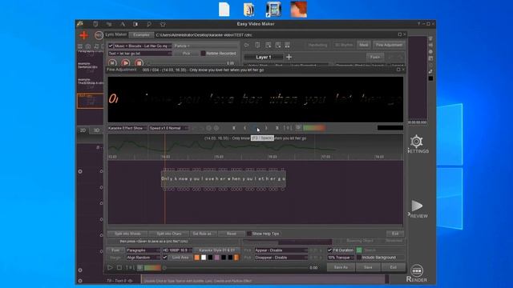Click the 15:03 mark on the waveform timeline
This screenshot has height=288, width=513.
point(219,157)
